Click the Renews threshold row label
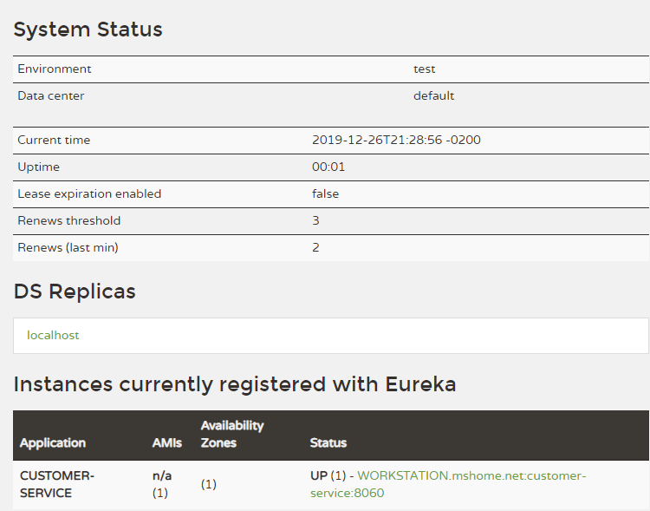Image resolution: width=650 pixels, height=511 pixels. (68, 220)
